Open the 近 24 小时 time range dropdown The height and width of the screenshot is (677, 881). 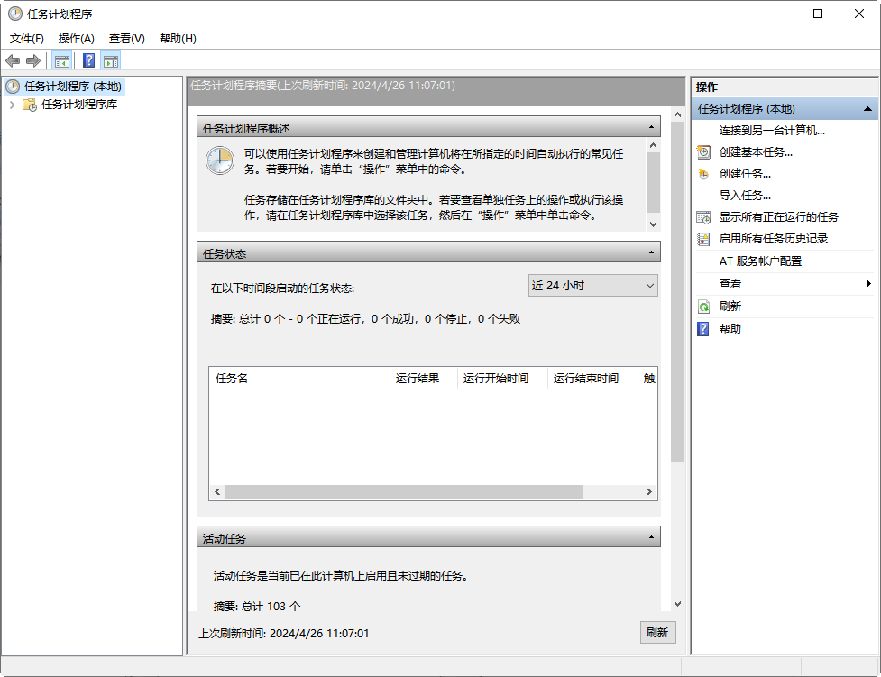592,286
